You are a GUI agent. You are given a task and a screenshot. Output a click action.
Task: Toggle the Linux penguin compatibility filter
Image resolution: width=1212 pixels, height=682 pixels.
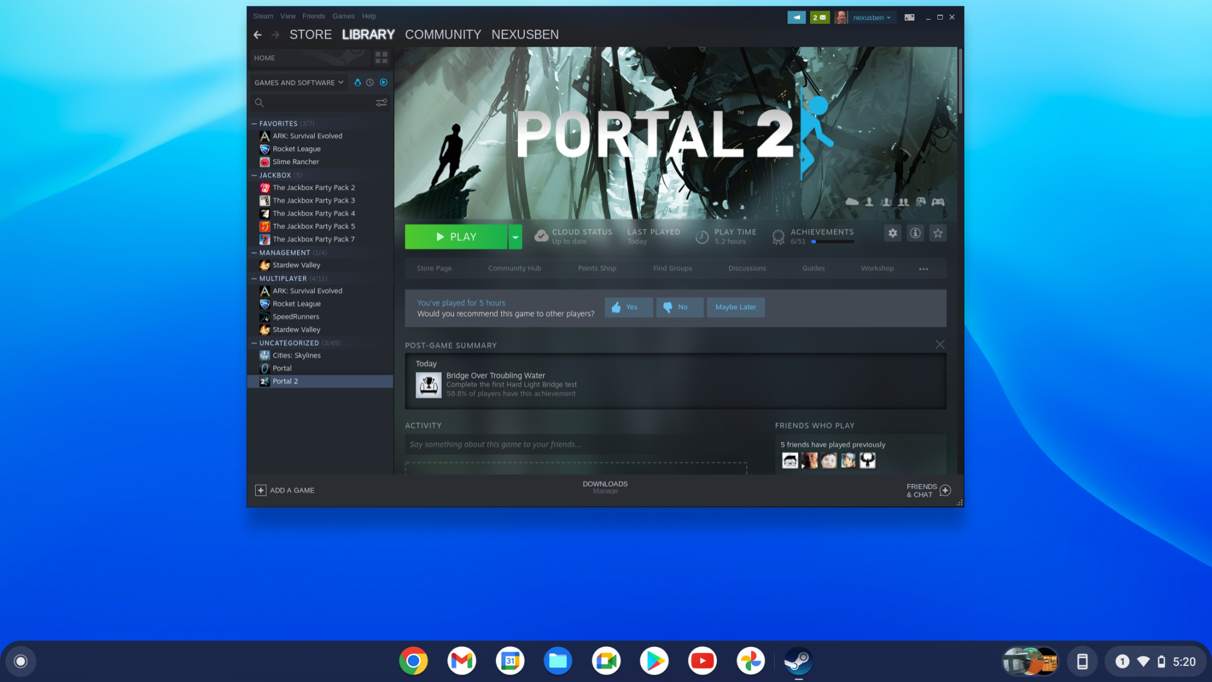[x=357, y=83]
